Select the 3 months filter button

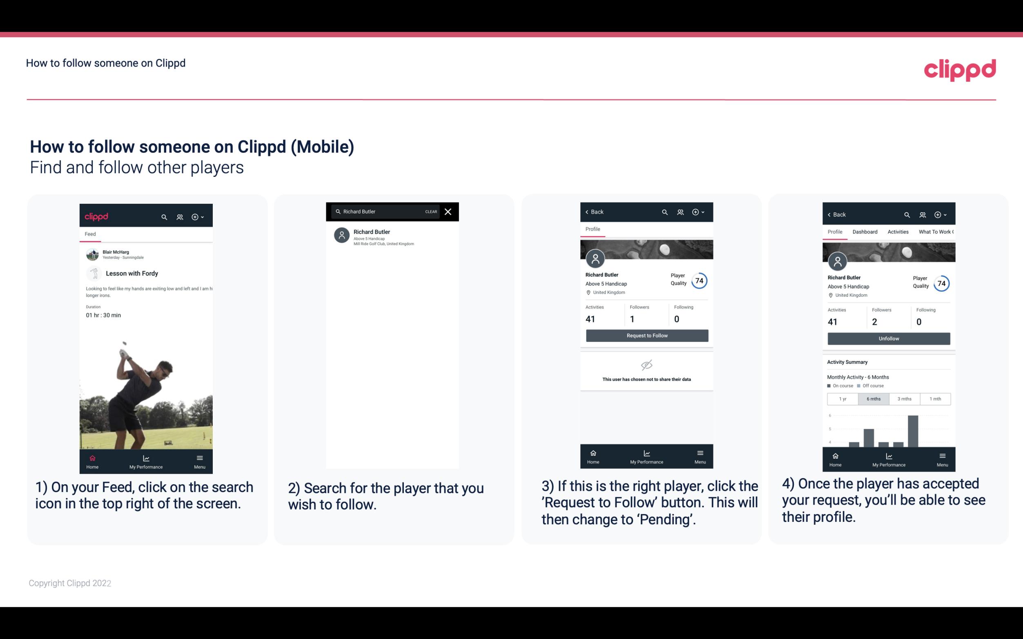click(905, 398)
